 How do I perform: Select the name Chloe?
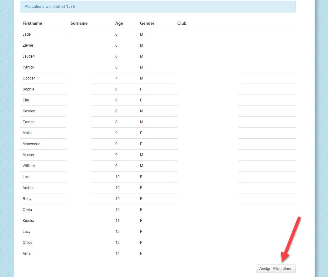pyautogui.click(x=27, y=242)
